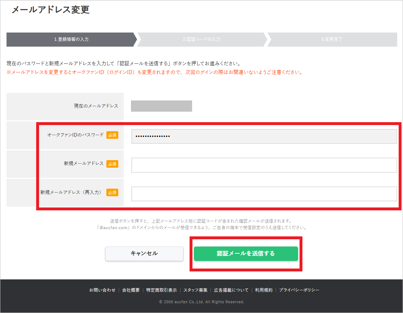Jump to step 3.変更完了
This screenshot has height=313, width=403.
click(331, 39)
